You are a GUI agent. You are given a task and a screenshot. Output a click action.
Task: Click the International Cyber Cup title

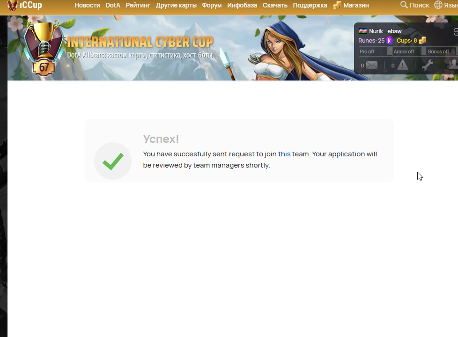140,42
